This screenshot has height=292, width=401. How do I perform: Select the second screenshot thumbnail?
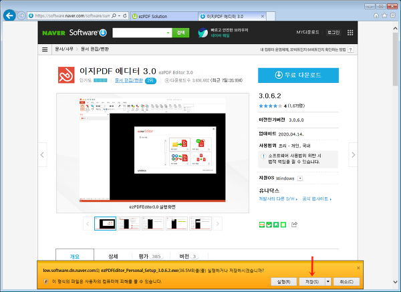[x=129, y=223]
